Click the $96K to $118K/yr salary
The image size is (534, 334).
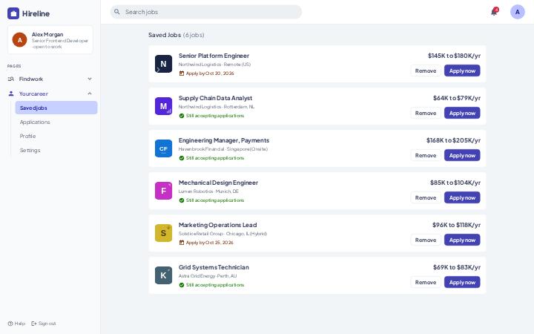pyautogui.click(x=456, y=225)
